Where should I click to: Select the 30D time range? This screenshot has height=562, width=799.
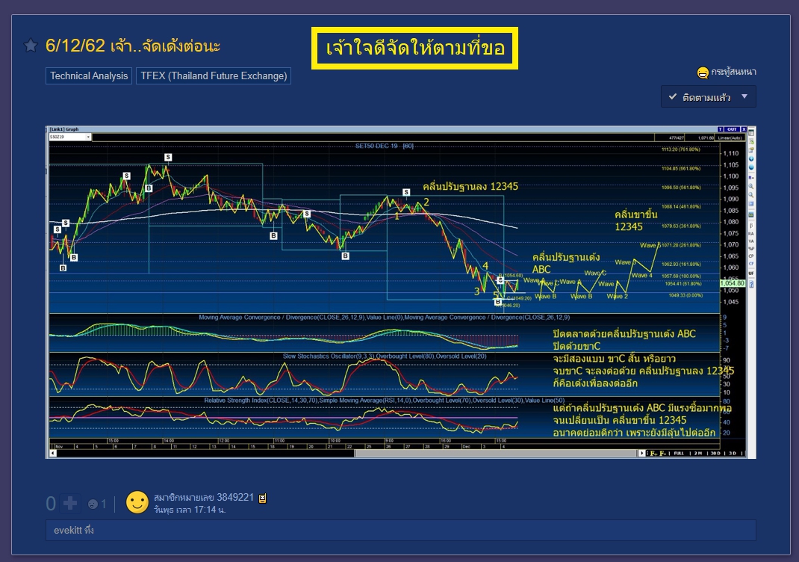(x=715, y=454)
